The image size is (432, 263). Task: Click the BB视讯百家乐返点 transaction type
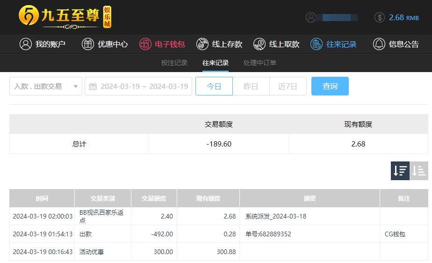point(101,216)
